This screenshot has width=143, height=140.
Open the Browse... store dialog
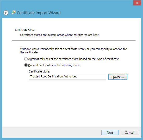[118, 77]
